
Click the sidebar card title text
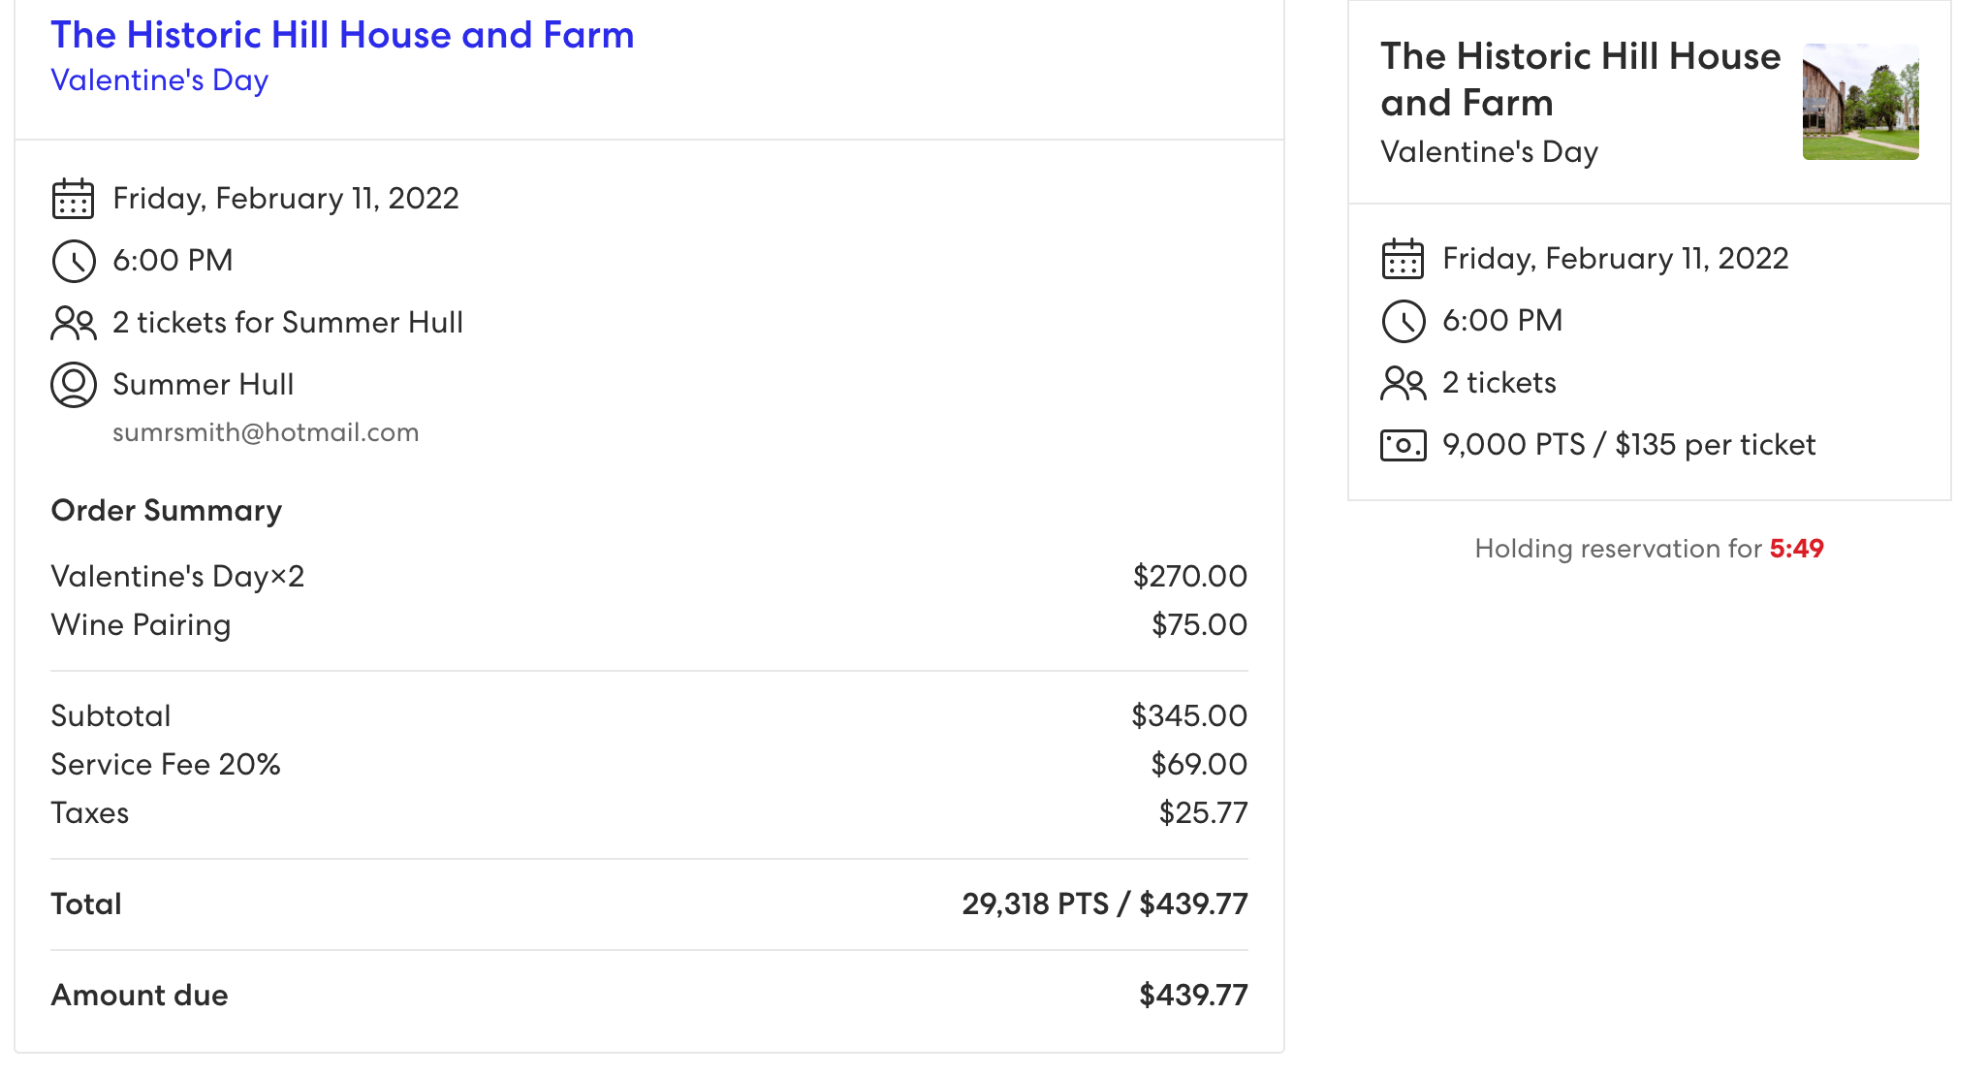pyautogui.click(x=1579, y=79)
